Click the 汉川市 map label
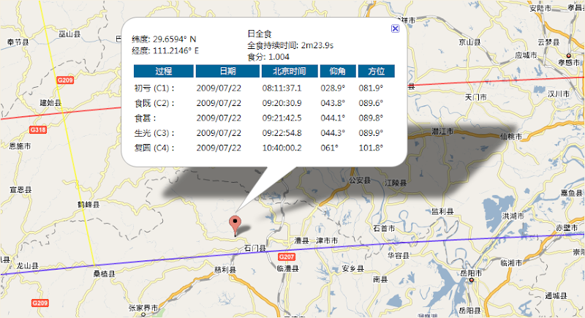Viewport: 585px width, 318px height. click(x=559, y=94)
